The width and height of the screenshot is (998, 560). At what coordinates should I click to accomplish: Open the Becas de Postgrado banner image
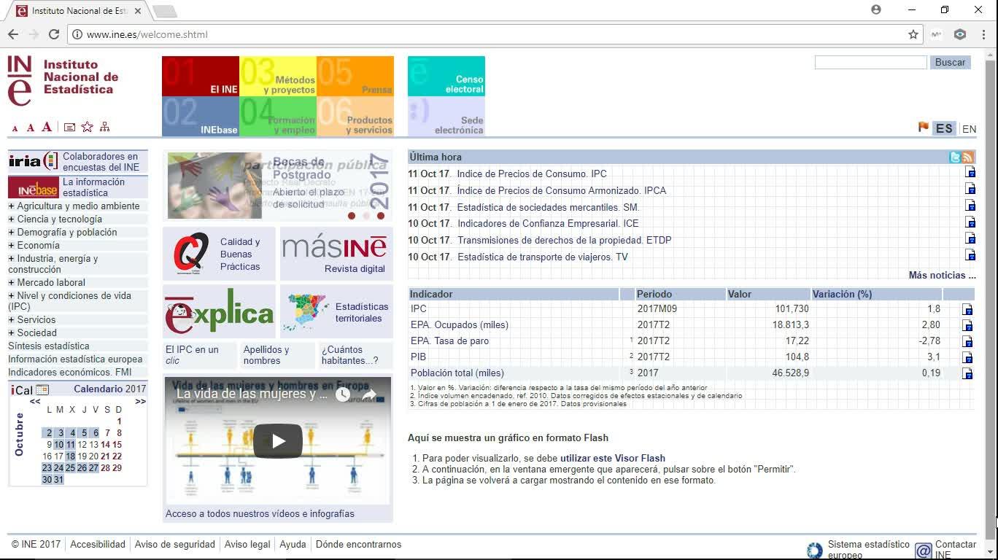[278, 186]
